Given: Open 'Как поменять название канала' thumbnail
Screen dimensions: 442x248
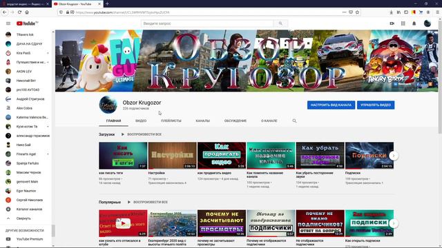Looking at the screenshot, I should pos(271,156).
